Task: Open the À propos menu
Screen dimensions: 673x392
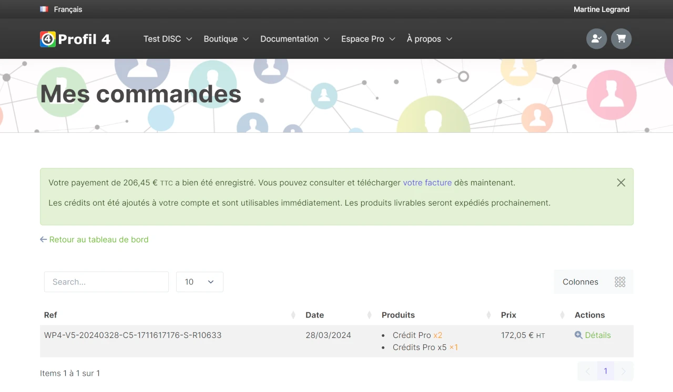Action: [x=429, y=39]
